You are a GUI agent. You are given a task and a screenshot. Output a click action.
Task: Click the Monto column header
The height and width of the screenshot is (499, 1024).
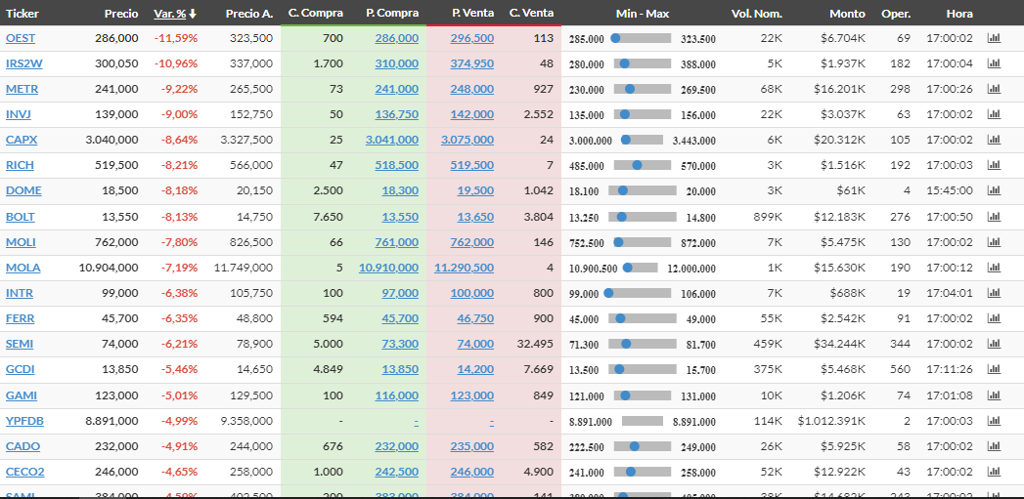[x=848, y=14]
